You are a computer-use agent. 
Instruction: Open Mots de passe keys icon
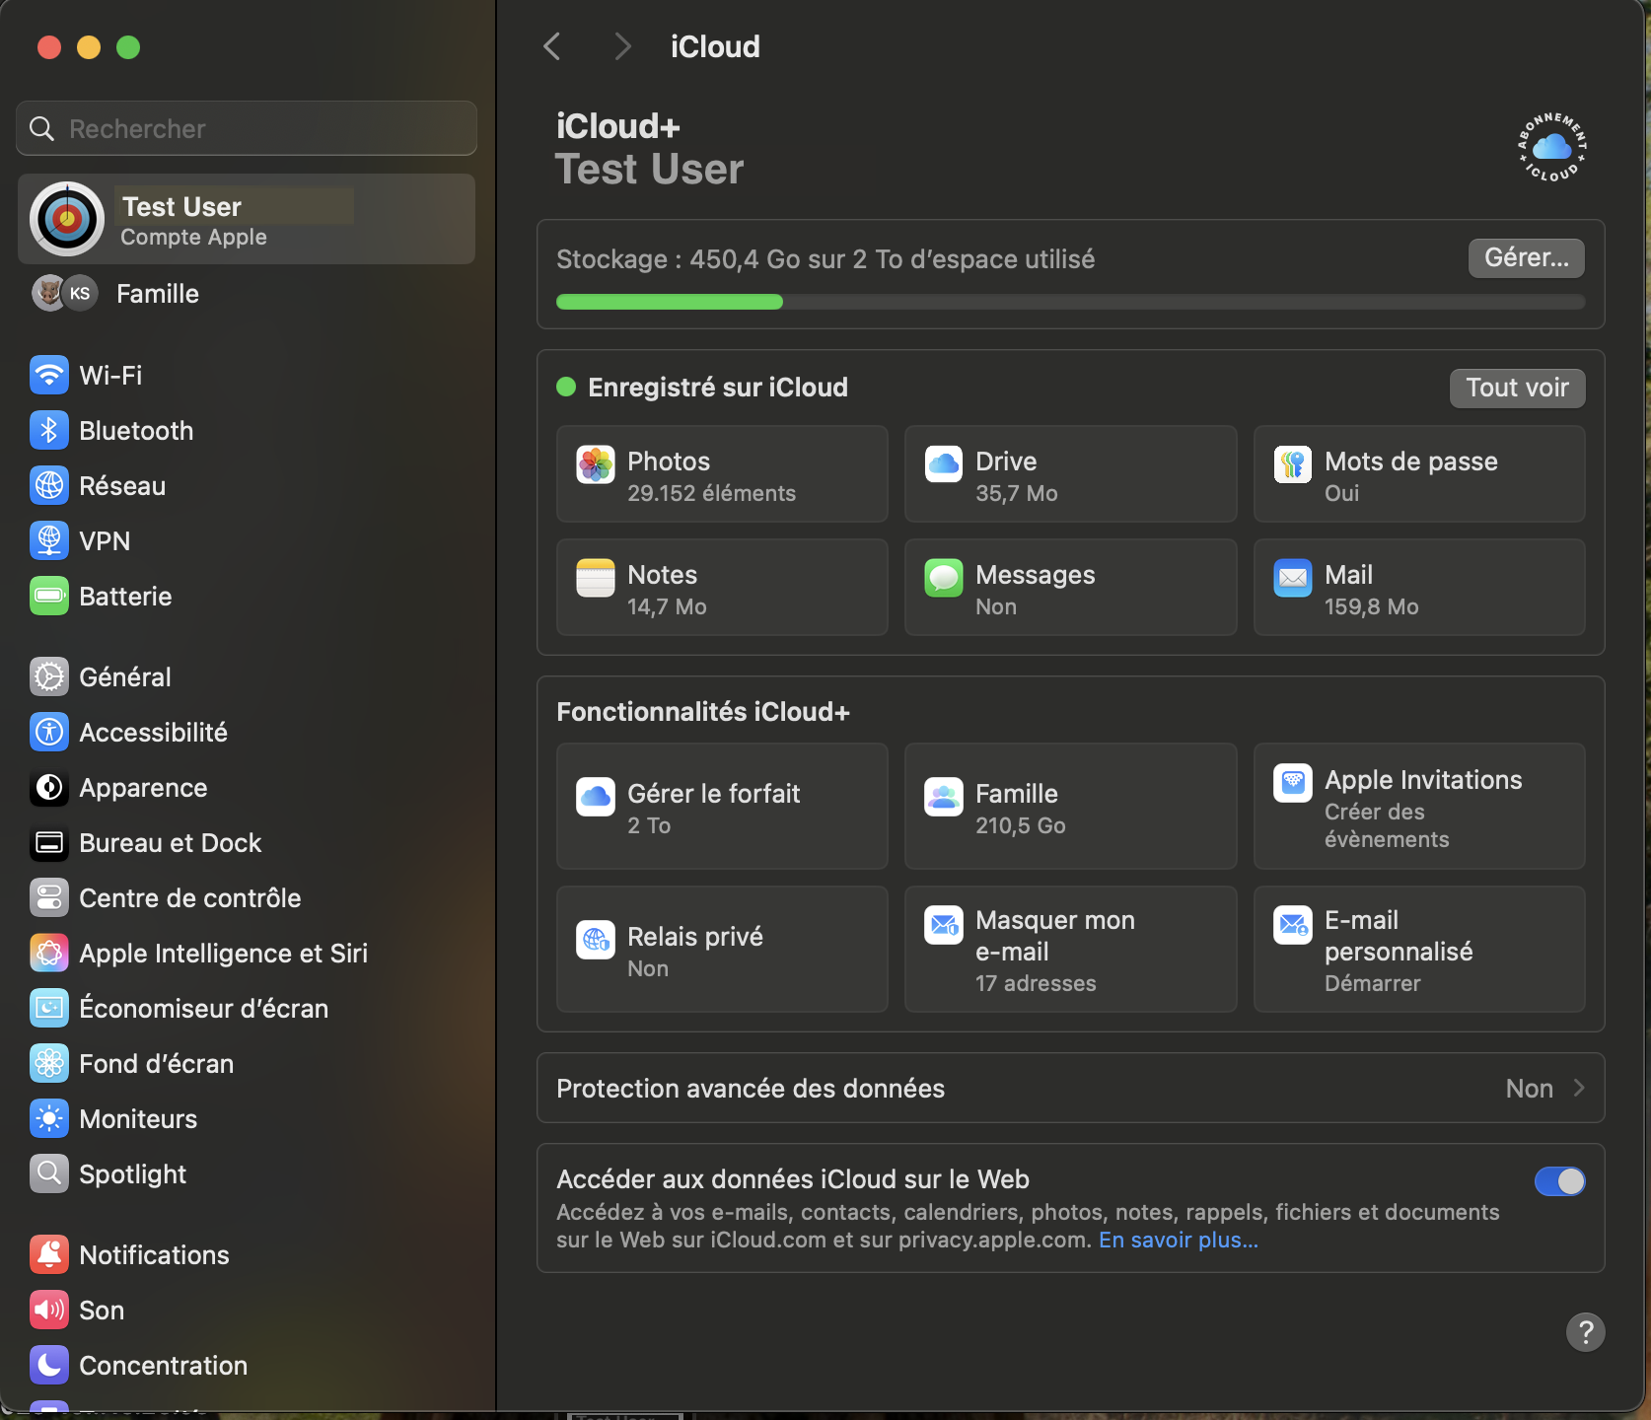(1292, 464)
